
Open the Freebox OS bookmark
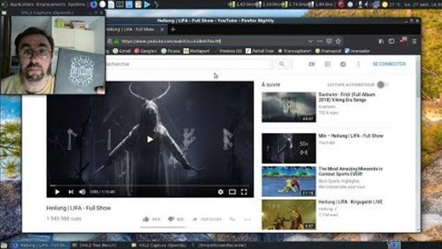[228, 51]
